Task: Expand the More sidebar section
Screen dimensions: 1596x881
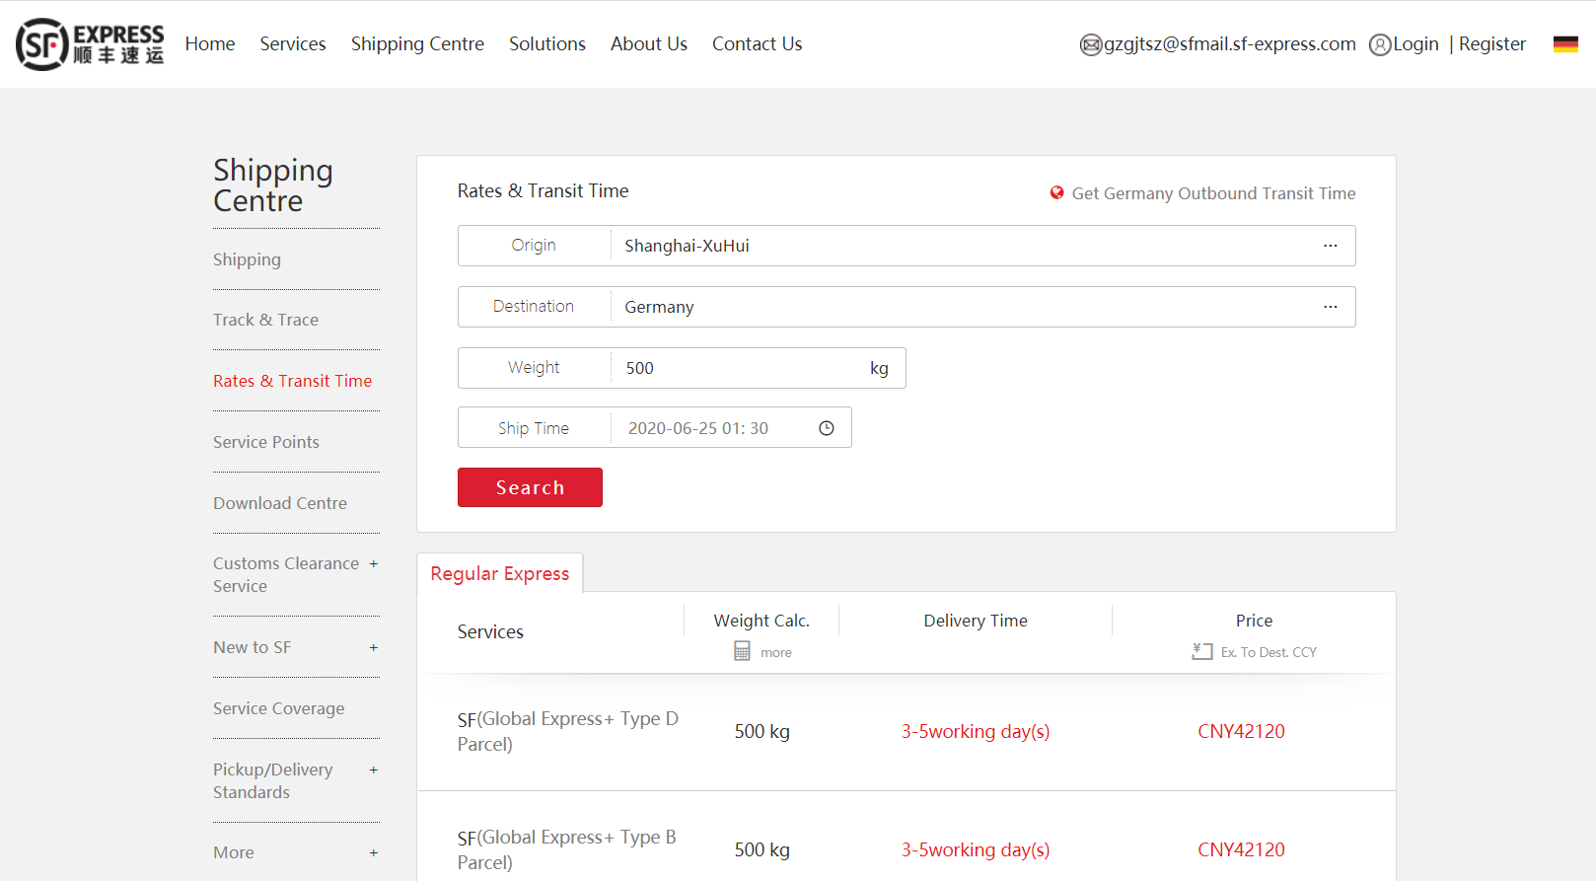Action: [x=374, y=852]
